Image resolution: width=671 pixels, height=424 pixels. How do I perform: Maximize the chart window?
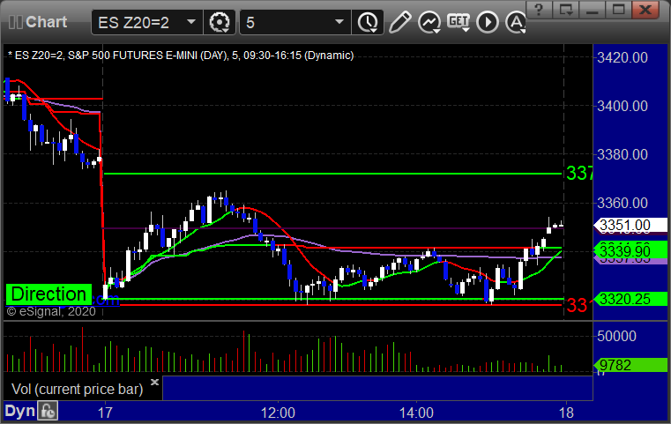pos(618,10)
